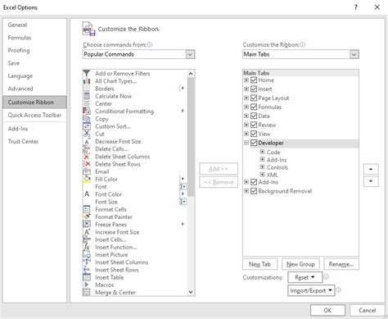Viewport: 388px width, 319px height.
Task: Click the New Group button
Action: (x=300, y=264)
